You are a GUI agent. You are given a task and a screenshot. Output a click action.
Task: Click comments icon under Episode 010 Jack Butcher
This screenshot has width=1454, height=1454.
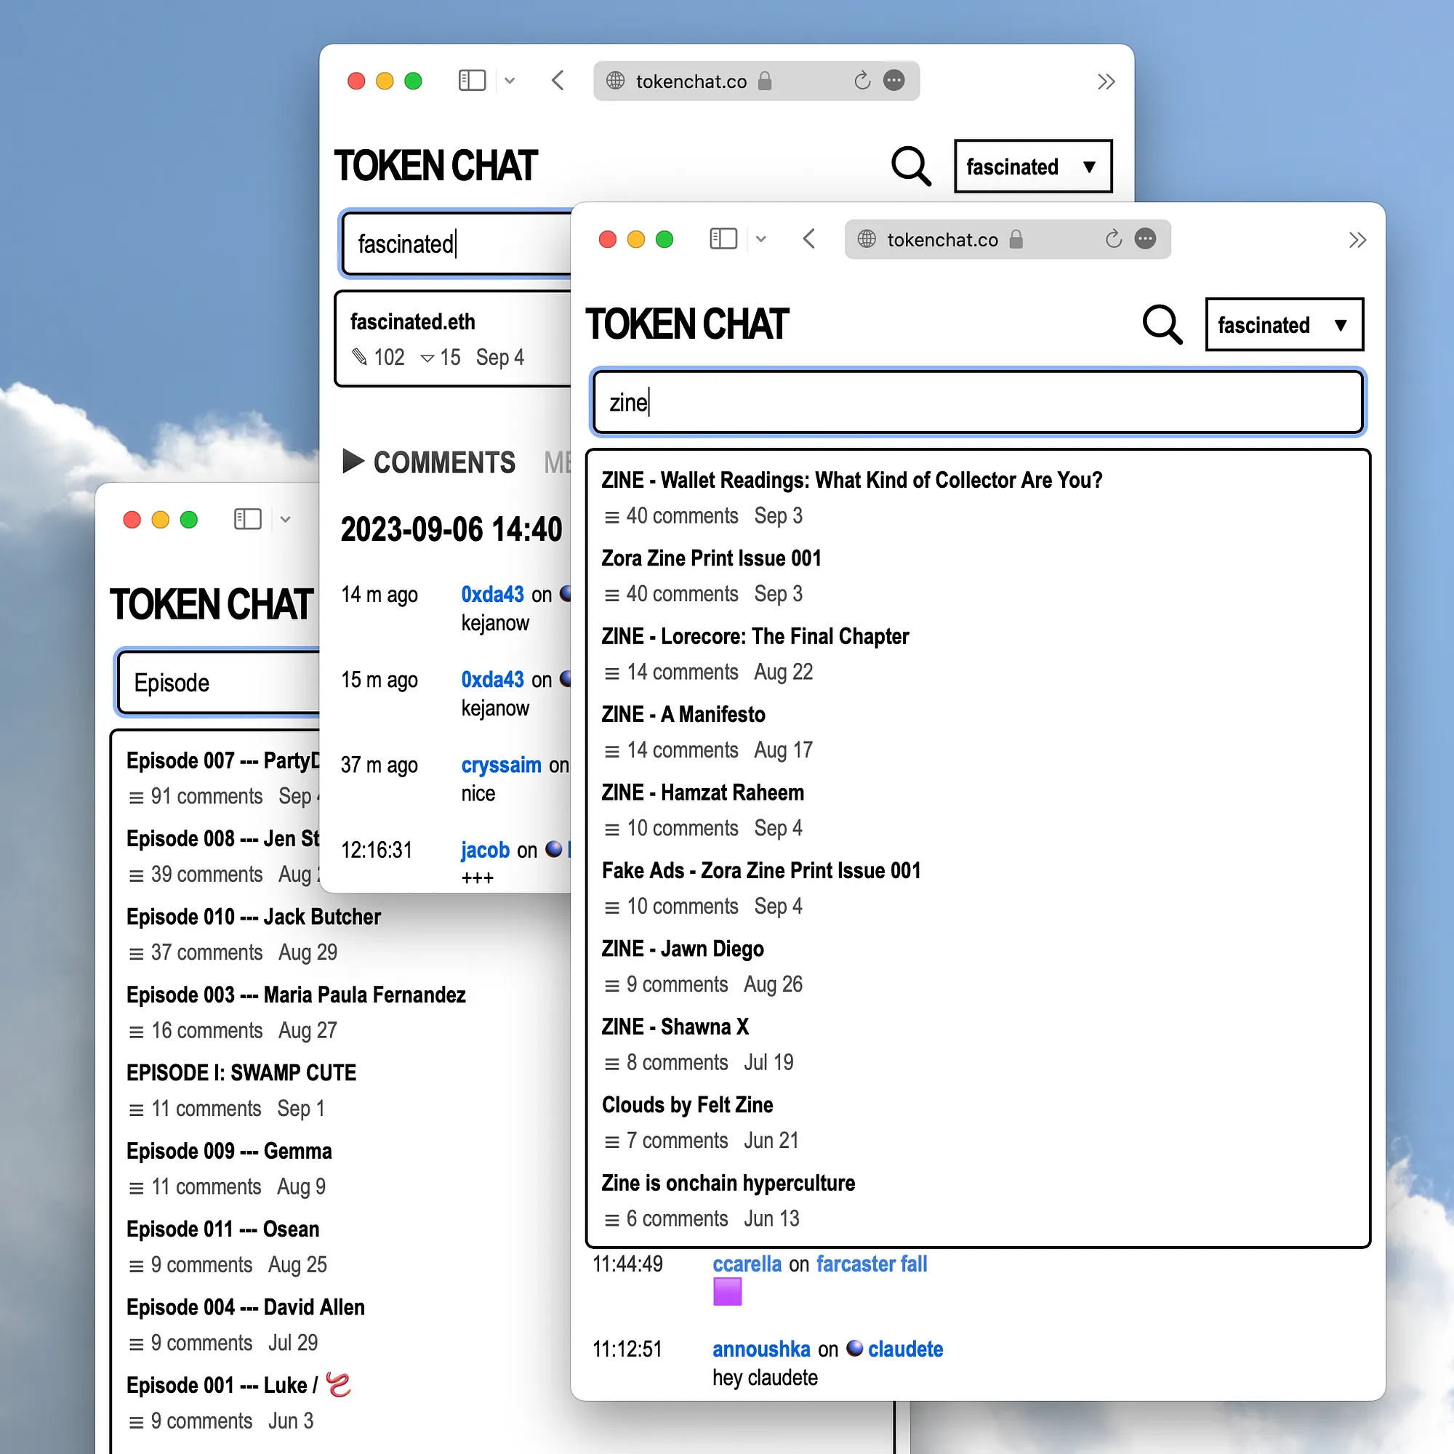136,954
